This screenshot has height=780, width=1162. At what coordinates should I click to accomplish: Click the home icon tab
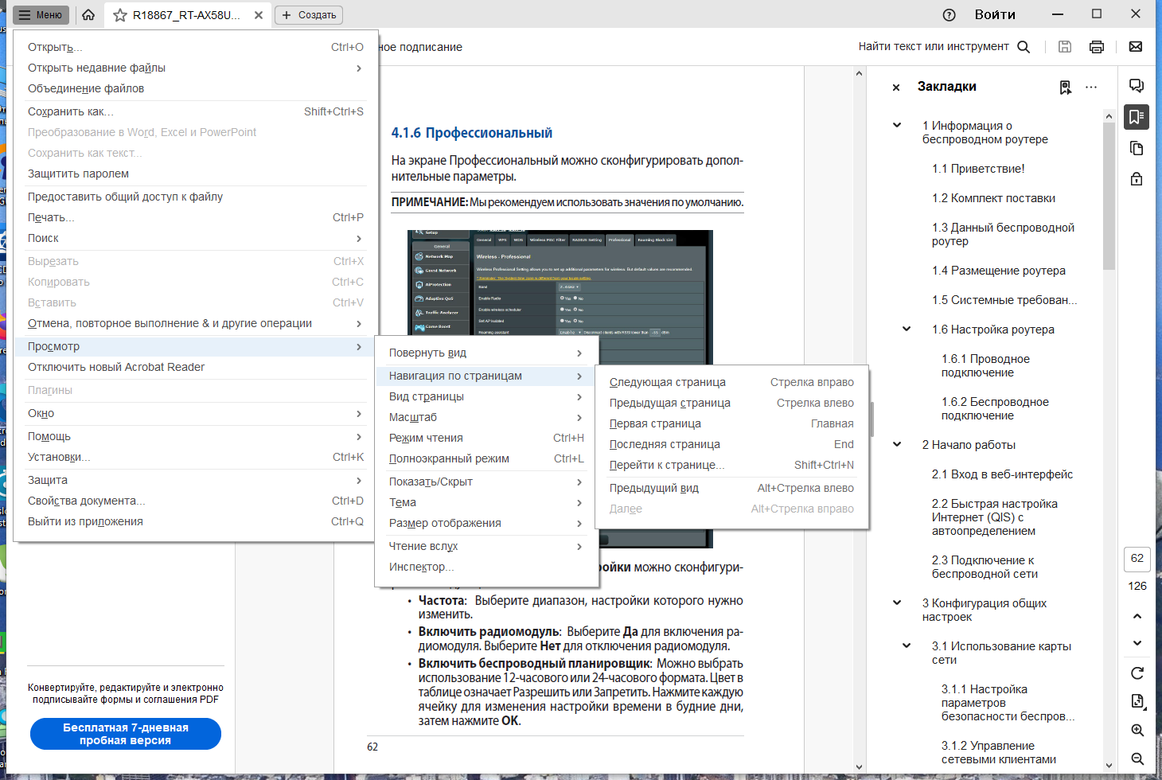[x=88, y=15]
